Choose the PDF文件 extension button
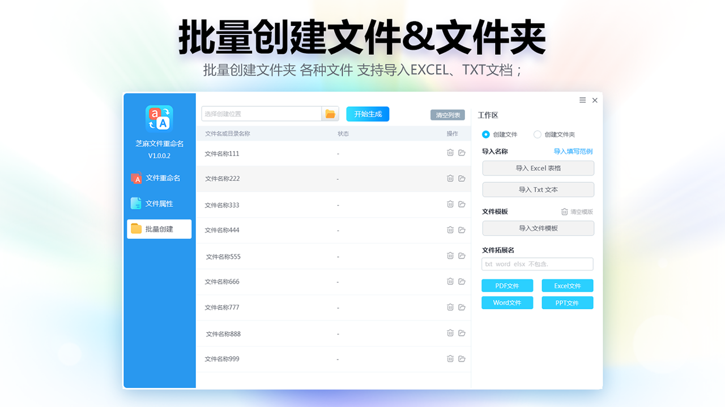Image resolution: width=725 pixels, height=407 pixels. click(x=507, y=285)
